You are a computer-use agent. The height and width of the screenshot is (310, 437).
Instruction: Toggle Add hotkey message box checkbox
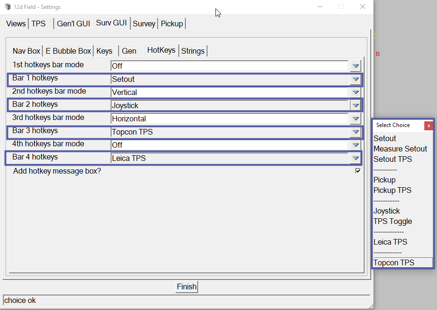click(358, 171)
